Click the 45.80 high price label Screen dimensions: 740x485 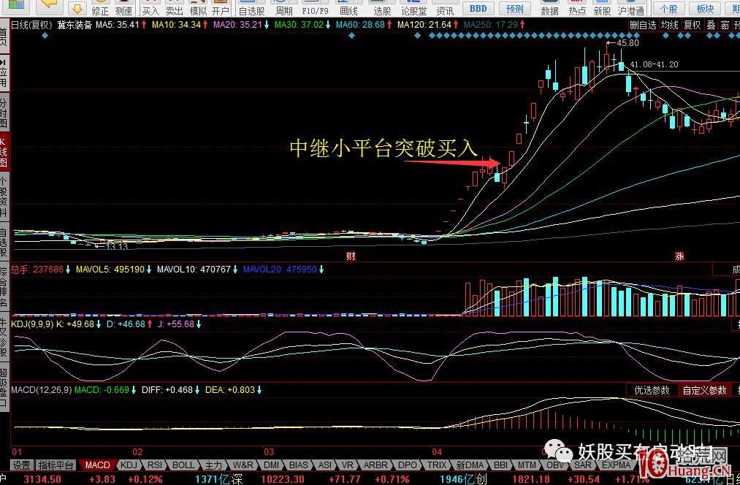click(x=628, y=43)
